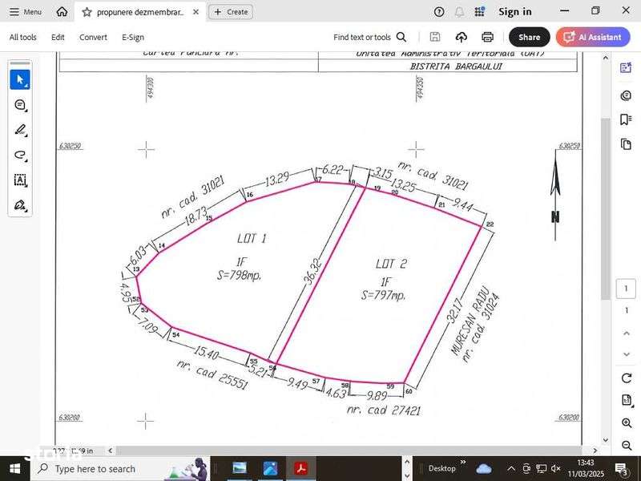
Task: Choose the Highlight pen tool
Action: (20, 130)
